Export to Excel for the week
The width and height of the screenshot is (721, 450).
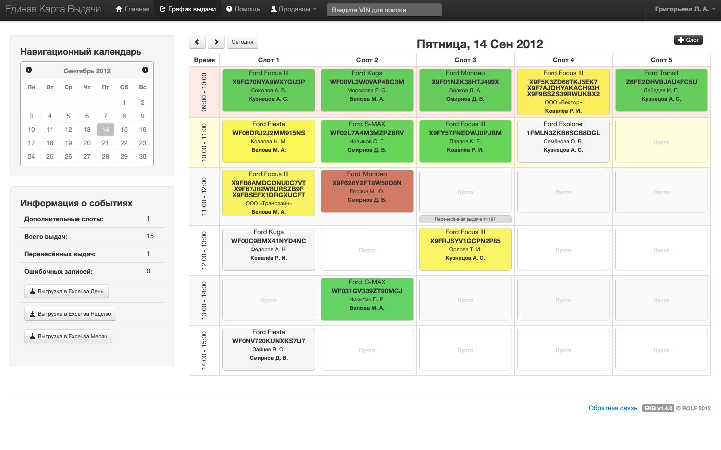(x=70, y=314)
